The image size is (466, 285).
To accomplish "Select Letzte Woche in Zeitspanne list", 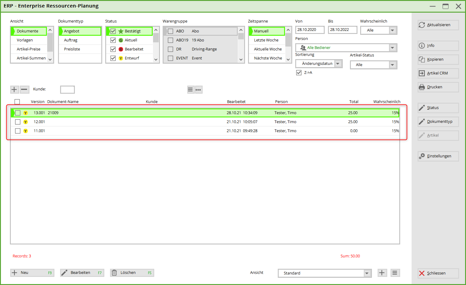I will [266, 40].
